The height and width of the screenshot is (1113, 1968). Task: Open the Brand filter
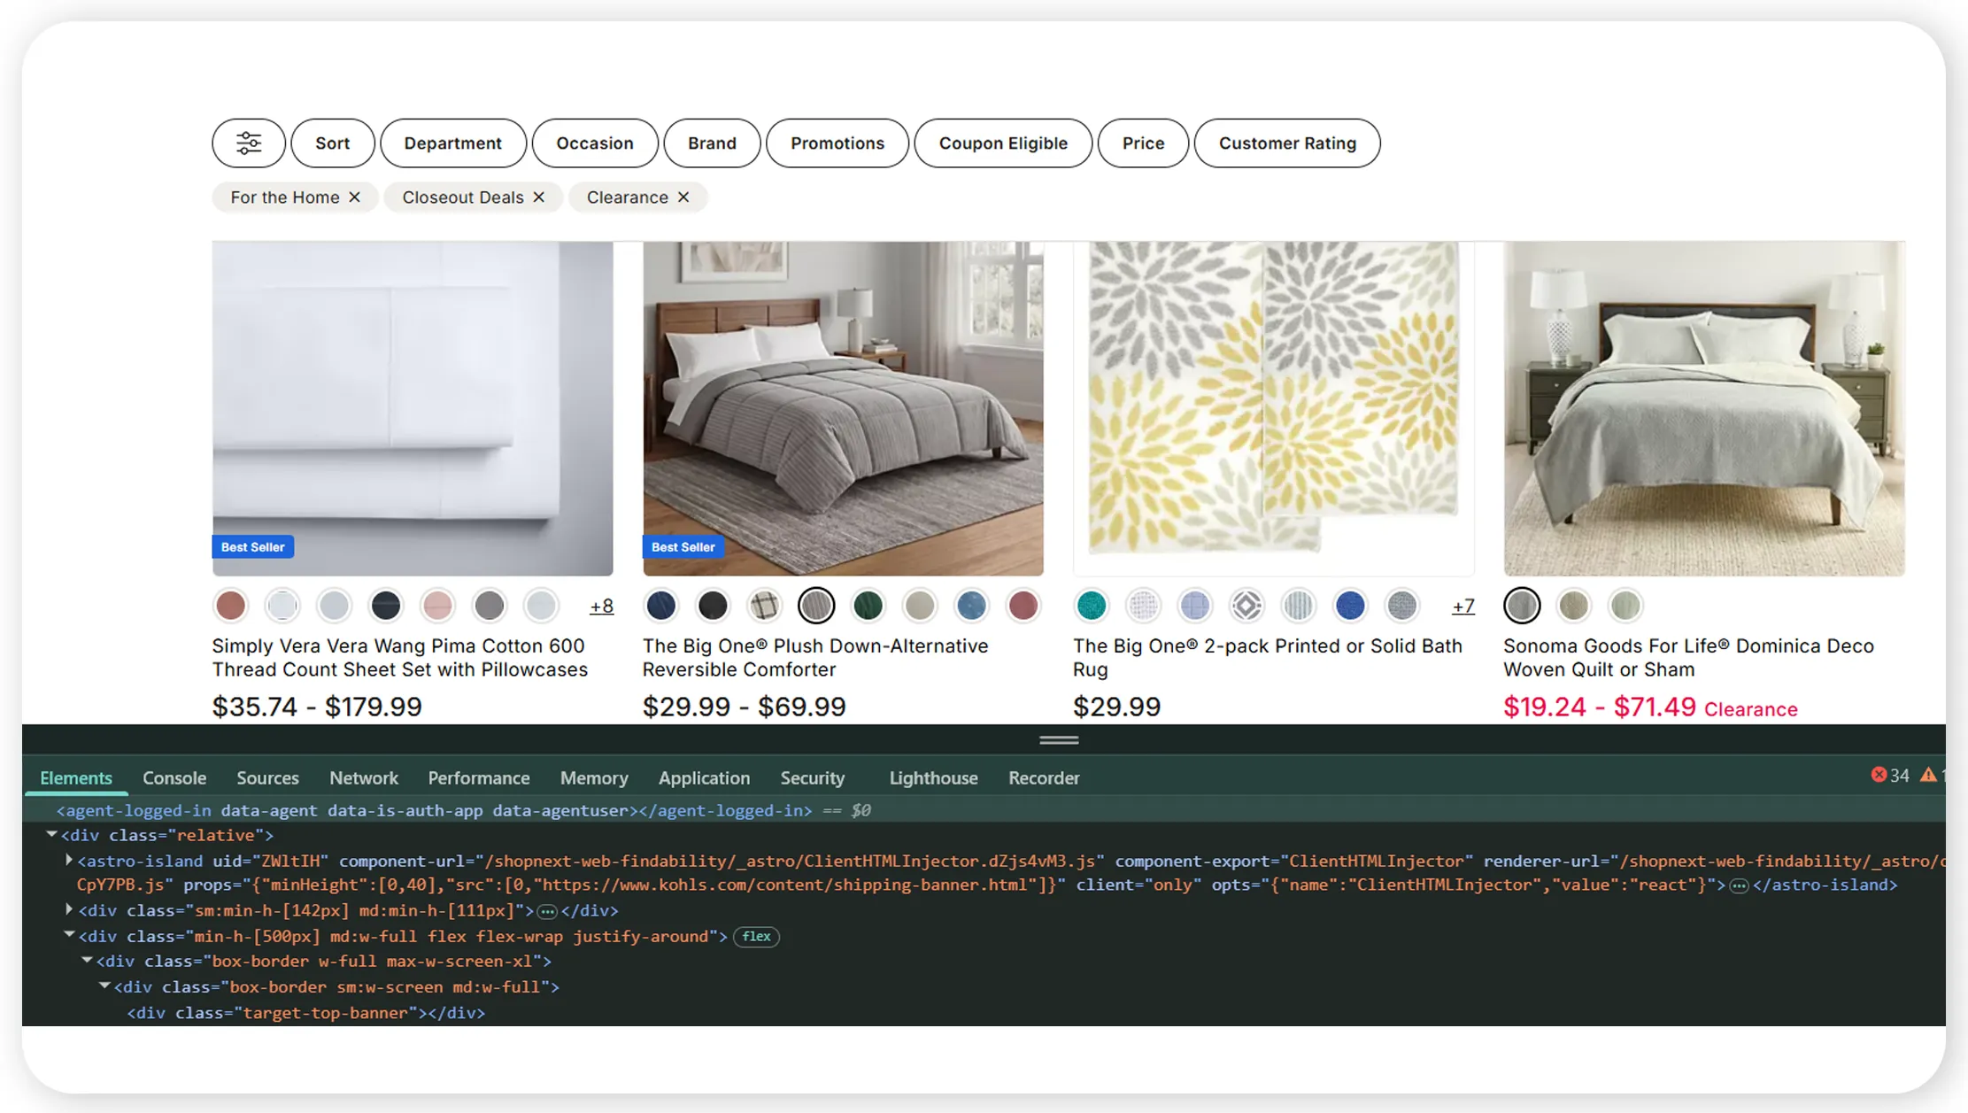point(712,143)
